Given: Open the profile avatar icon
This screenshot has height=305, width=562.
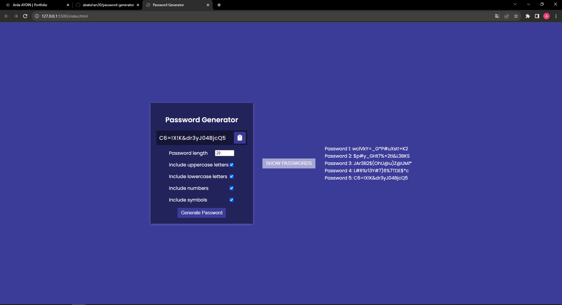Looking at the screenshot, I should (x=546, y=16).
